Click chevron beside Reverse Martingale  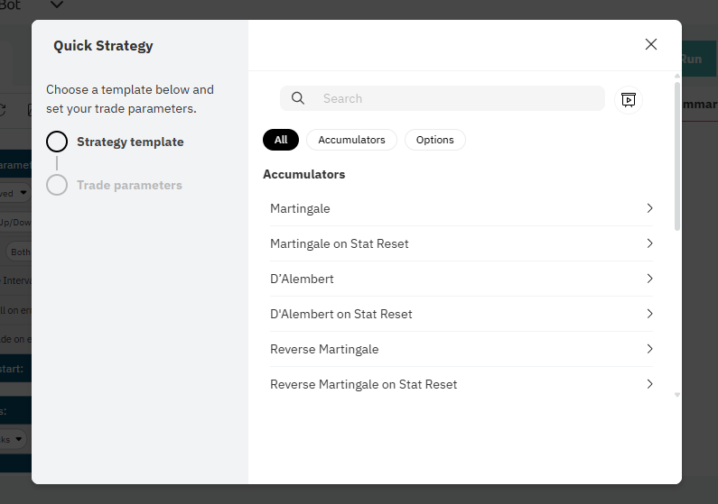pyautogui.click(x=649, y=349)
